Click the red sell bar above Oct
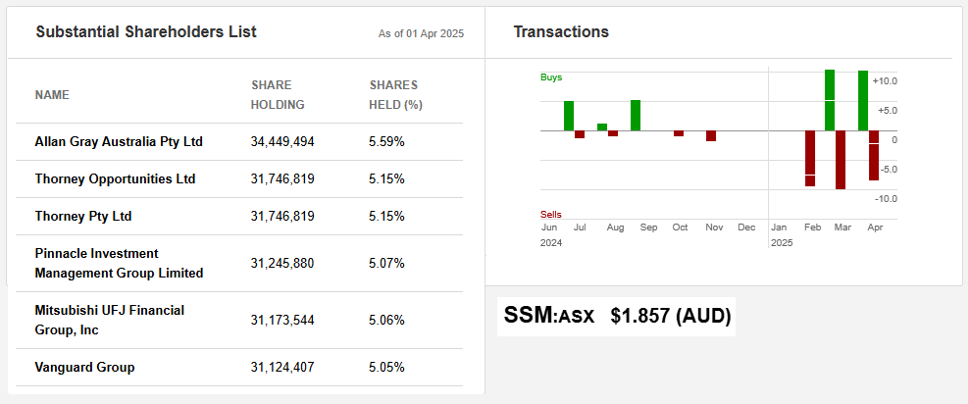The height and width of the screenshot is (404, 968). click(679, 133)
